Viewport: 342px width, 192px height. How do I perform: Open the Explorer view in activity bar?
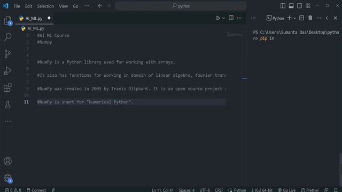[7, 20]
